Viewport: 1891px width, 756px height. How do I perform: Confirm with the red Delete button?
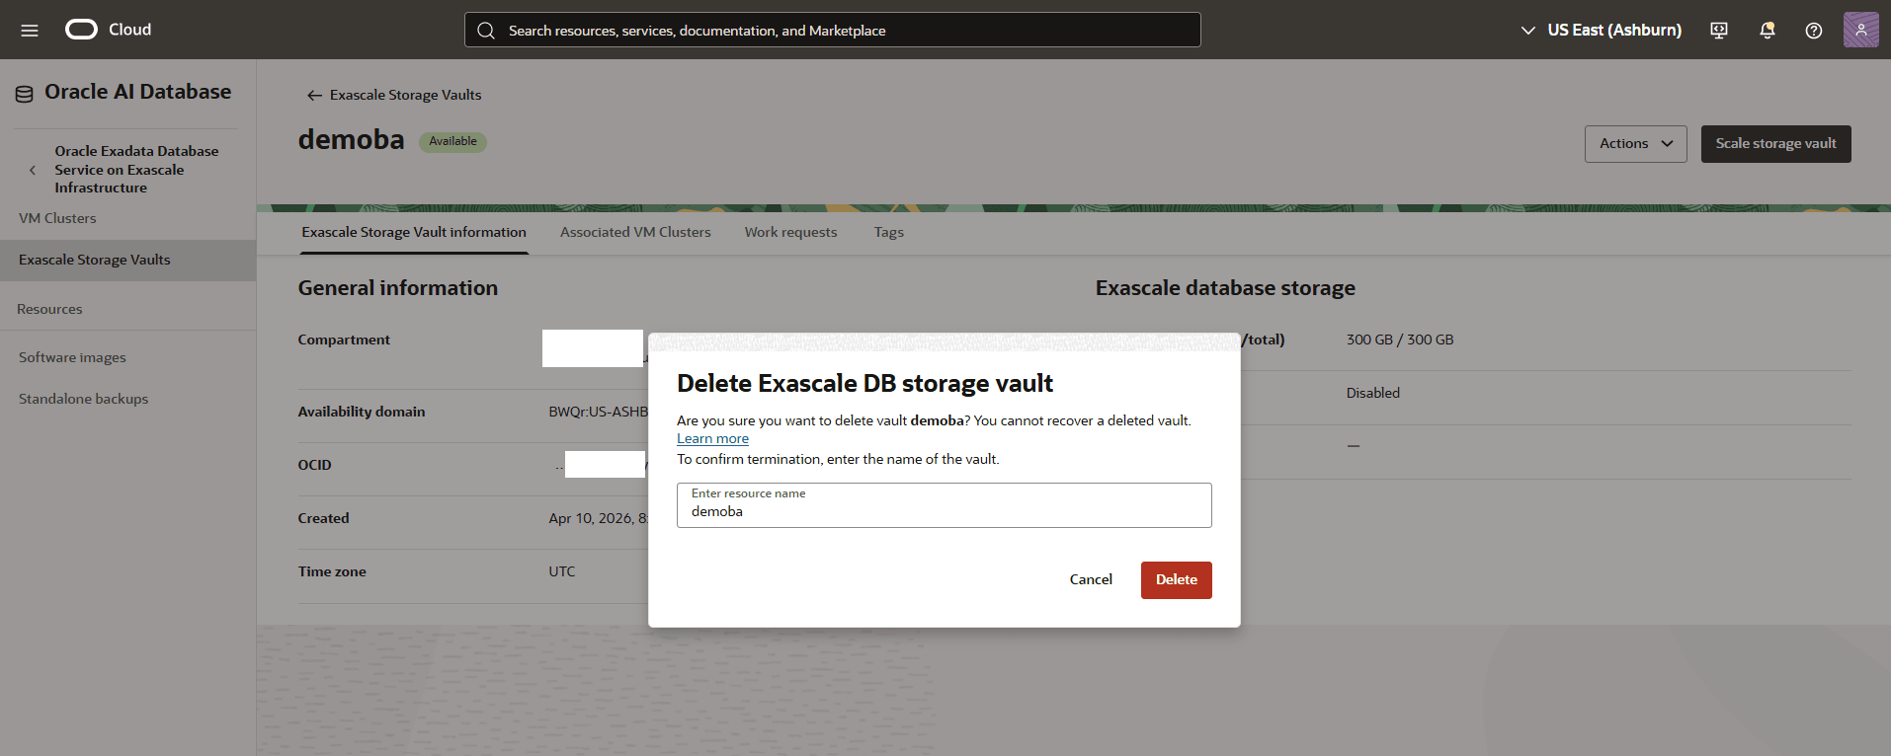(x=1176, y=580)
